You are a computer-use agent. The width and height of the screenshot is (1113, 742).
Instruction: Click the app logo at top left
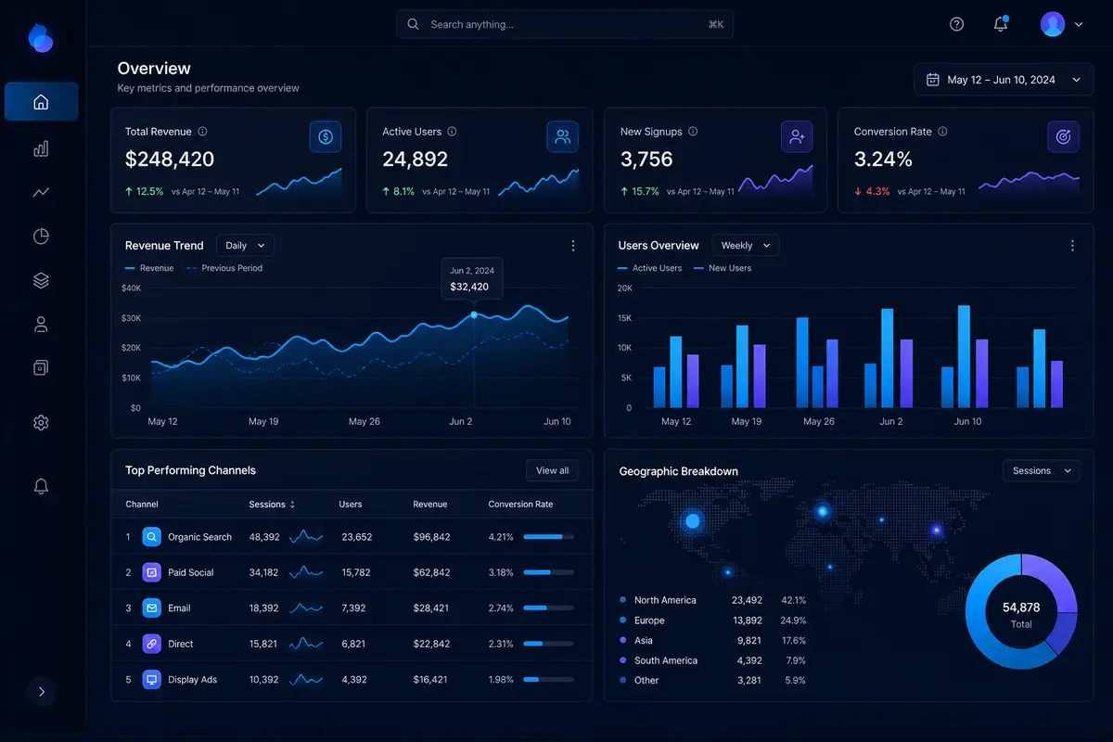[x=41, y=38]
